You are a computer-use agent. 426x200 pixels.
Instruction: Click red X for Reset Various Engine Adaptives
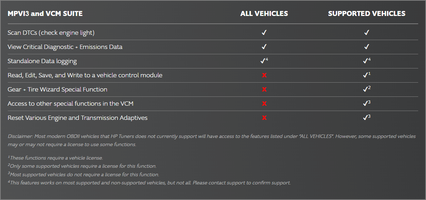pos(264,118)
